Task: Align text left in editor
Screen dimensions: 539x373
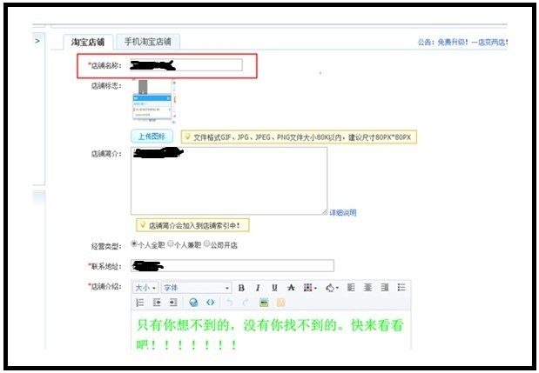Action: 351,287
